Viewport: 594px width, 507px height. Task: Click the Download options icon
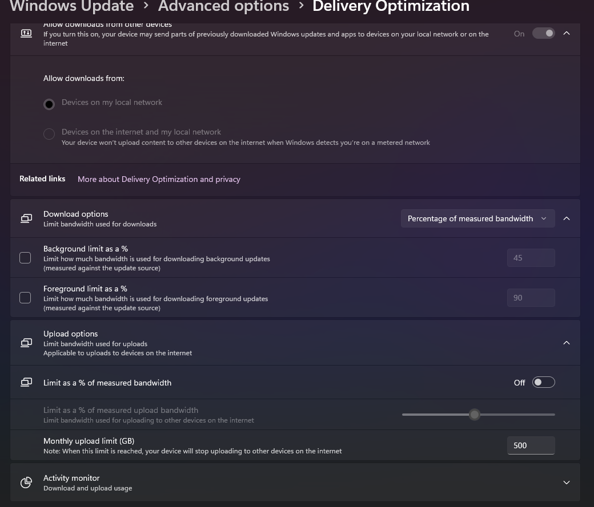26,218
